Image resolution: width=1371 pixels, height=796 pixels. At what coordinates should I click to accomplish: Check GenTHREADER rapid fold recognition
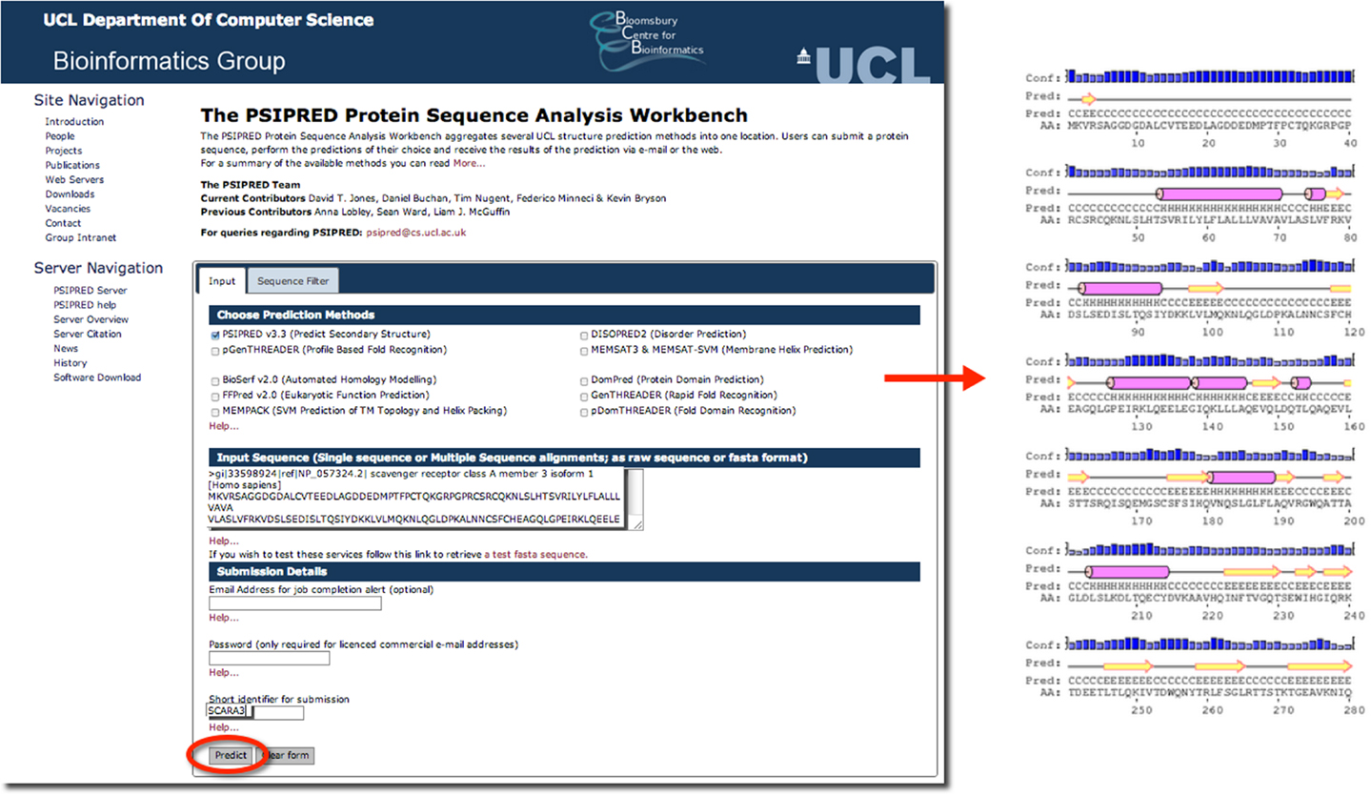(x=584, y=396)
